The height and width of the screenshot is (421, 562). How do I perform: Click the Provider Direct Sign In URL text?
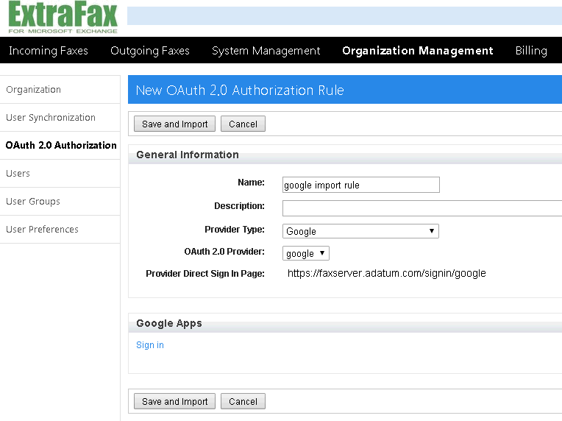pyautogui.click(x=387, y=273)
